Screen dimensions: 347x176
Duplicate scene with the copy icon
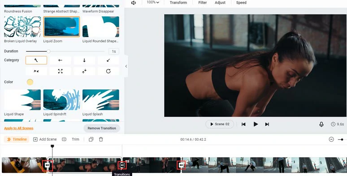91,139
